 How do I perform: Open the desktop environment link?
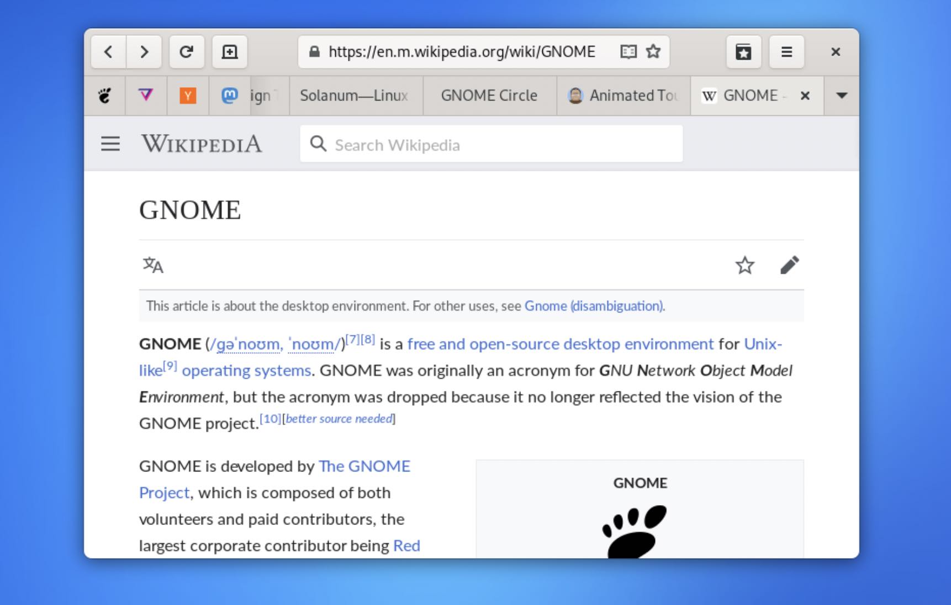click(639, 344)
